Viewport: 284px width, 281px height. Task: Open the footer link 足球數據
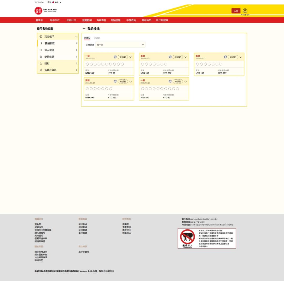tap(83, 230)
